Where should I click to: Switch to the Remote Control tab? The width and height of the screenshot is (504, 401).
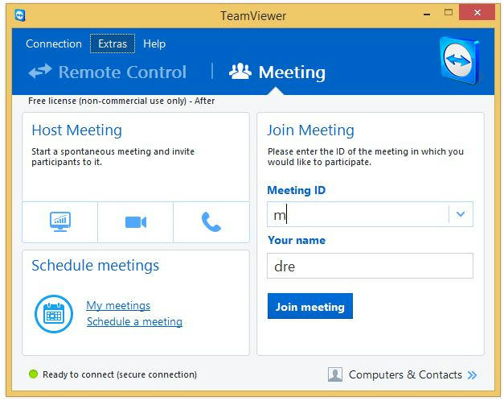[108, 72]
